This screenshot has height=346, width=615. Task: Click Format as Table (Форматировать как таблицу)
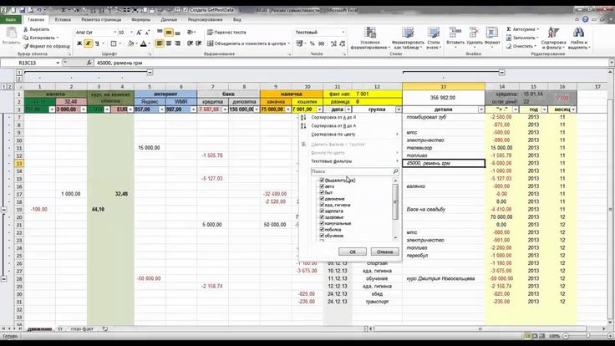point(408,43)
